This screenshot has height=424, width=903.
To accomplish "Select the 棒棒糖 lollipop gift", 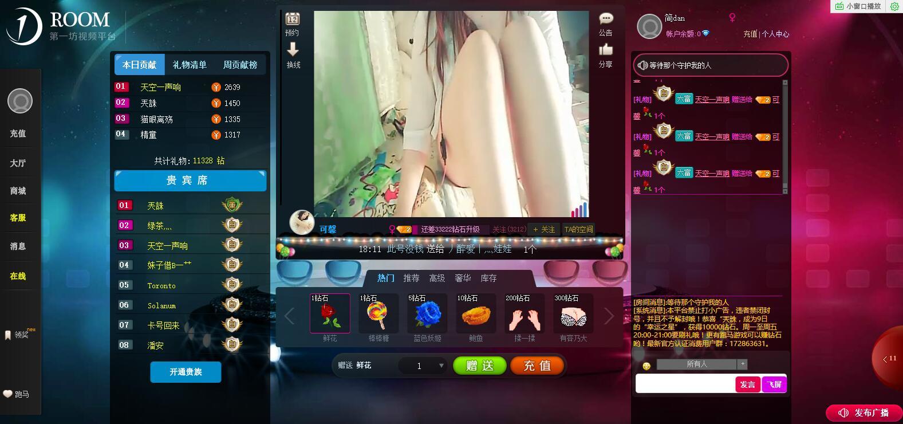I will (378, 313).
